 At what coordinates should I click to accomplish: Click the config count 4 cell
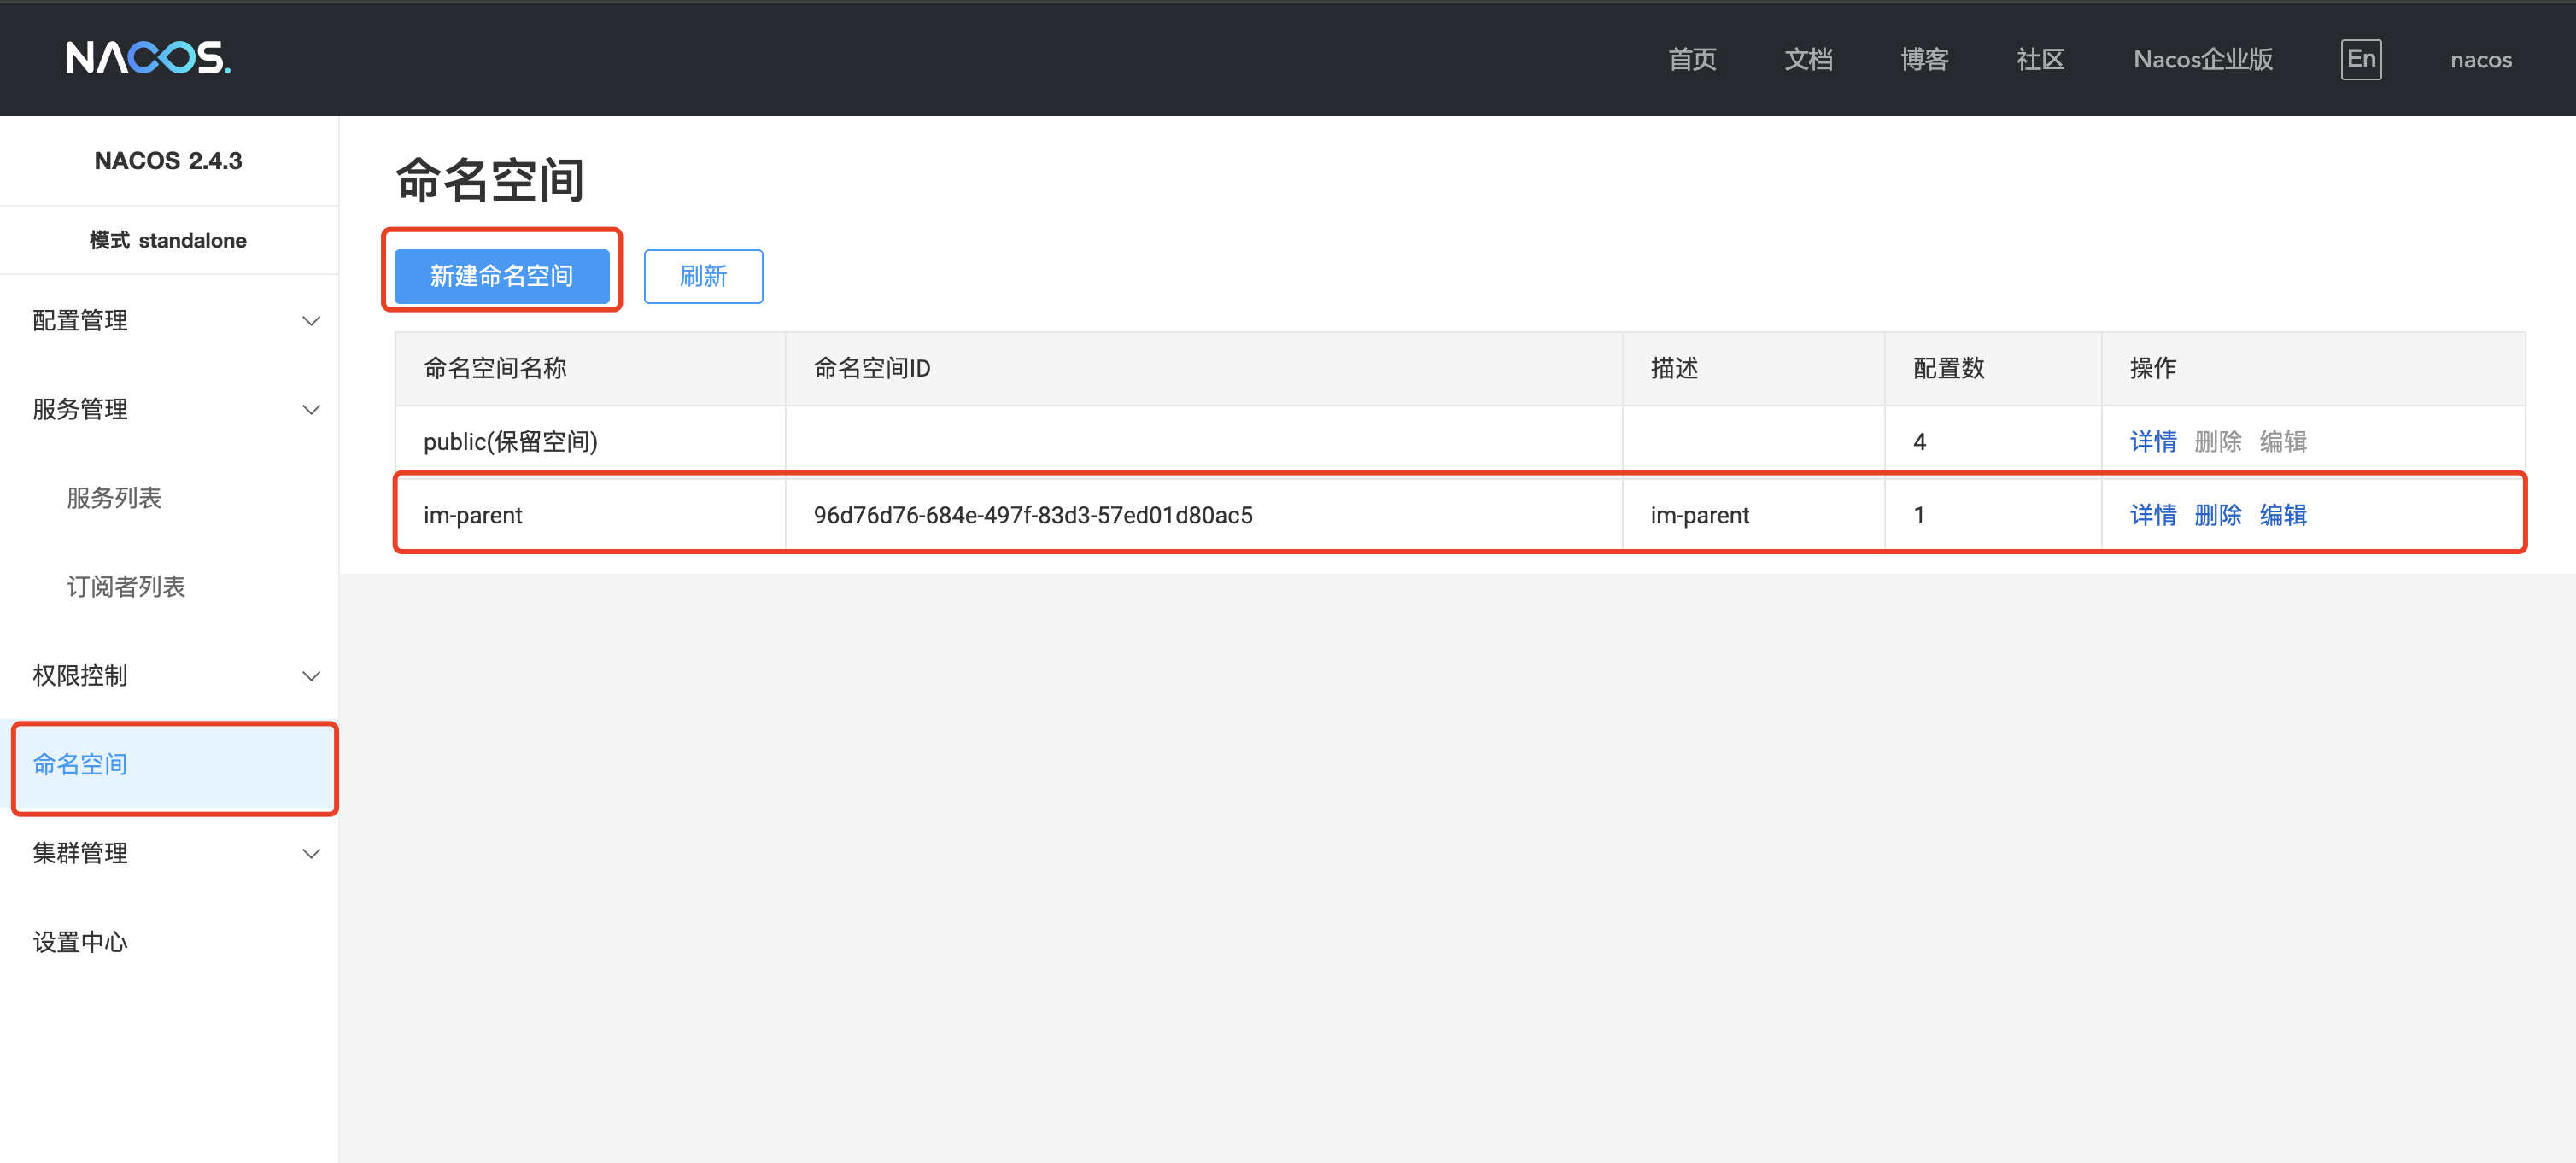click(x=1993, y=441)
